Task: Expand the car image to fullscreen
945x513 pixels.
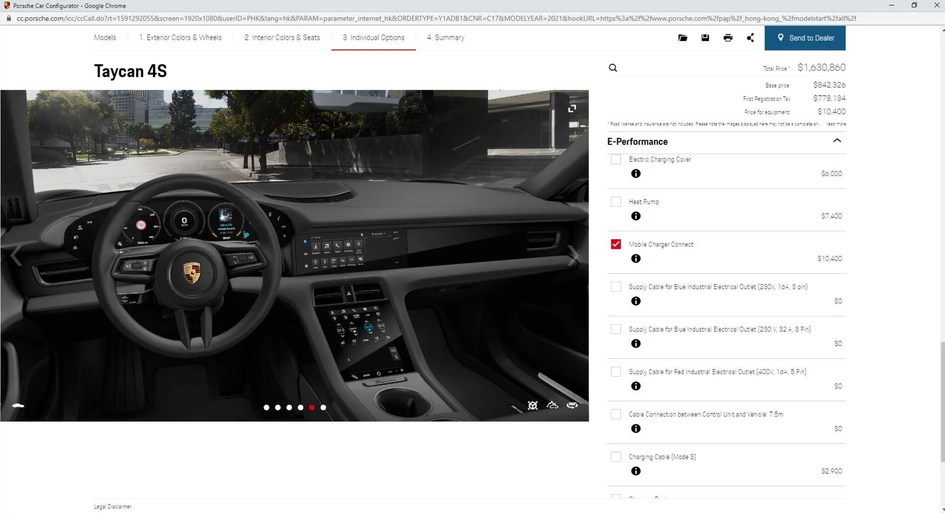Action: pos(572,108)
